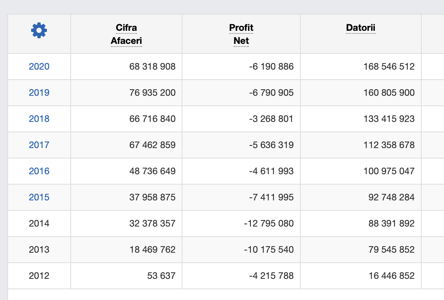Click the 2014 row year cell

point(39,223)
